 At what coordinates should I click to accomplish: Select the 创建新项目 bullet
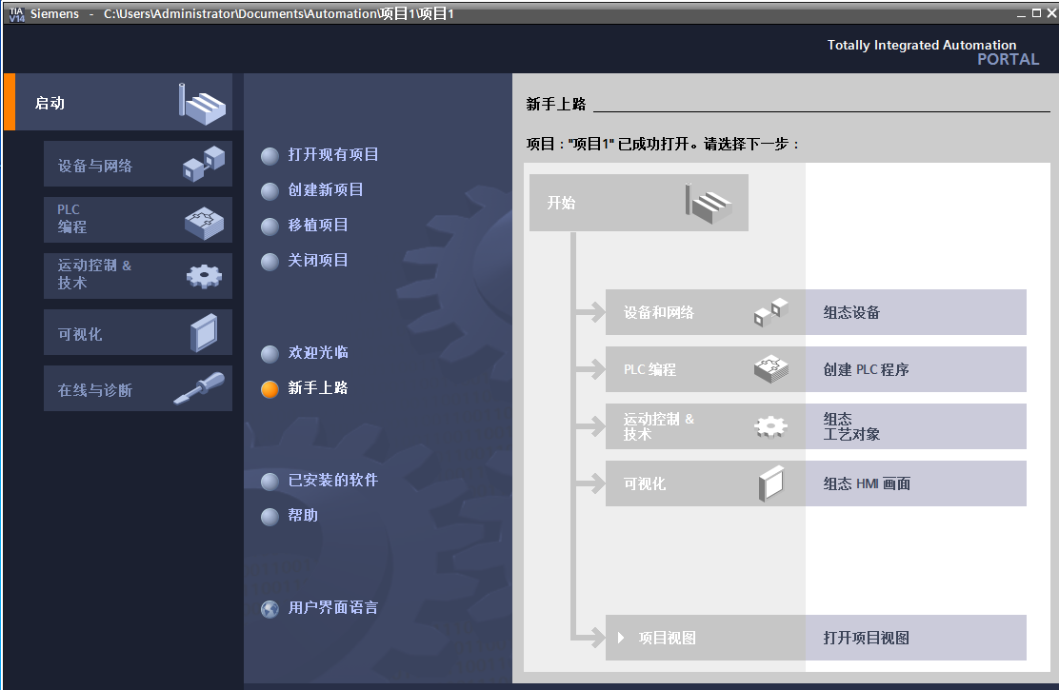tap(270, 191)
